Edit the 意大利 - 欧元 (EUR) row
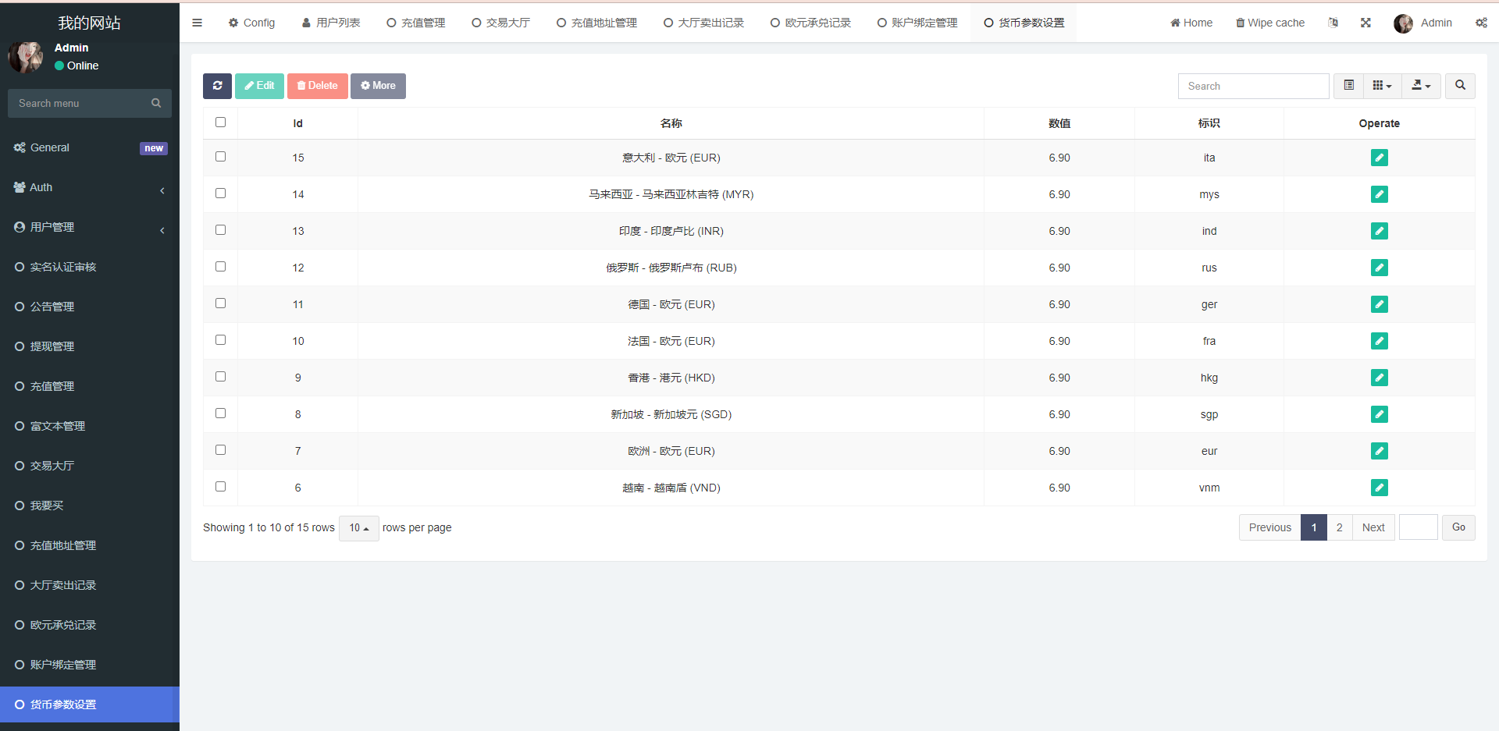Screen dimensions: 1499x731 coord(1379,158)
